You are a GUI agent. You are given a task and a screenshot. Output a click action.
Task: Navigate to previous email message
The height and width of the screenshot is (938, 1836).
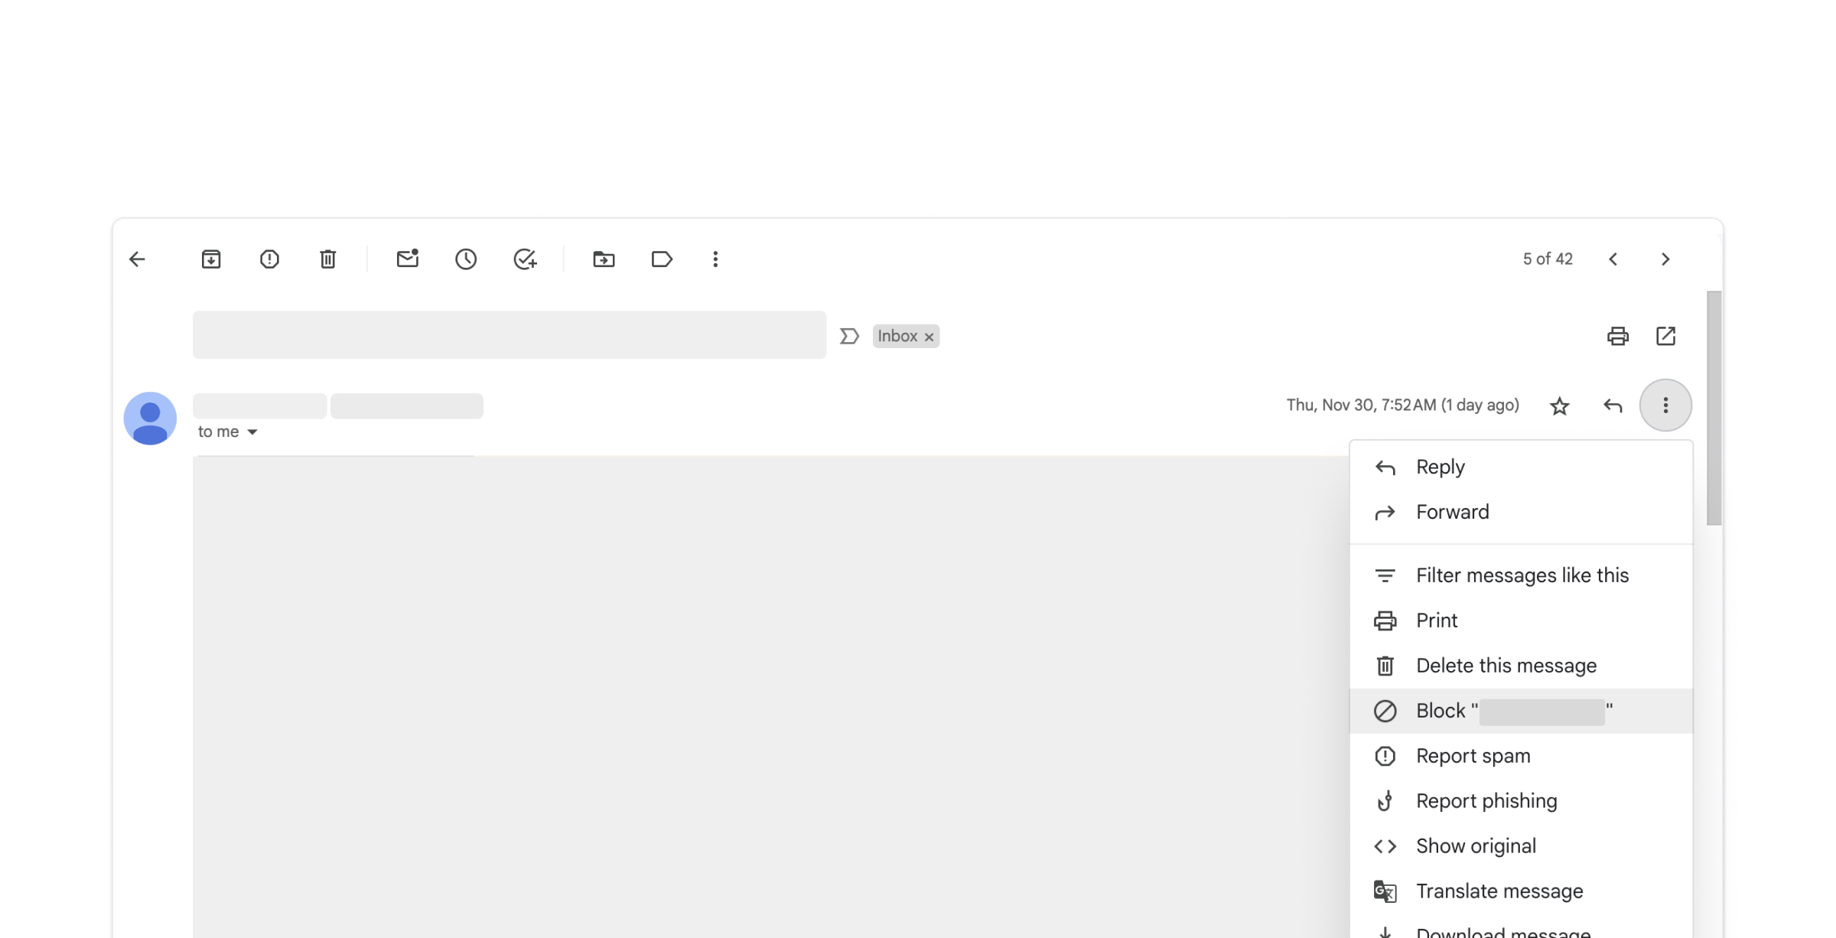pyautogui.click(x=1613, y=259)
